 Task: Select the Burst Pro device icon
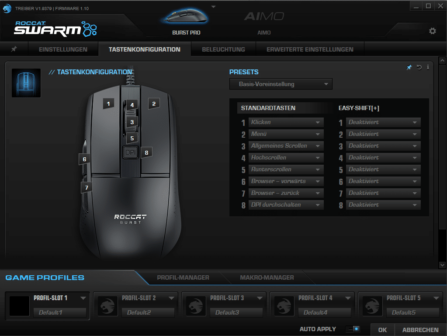[186, 17]
